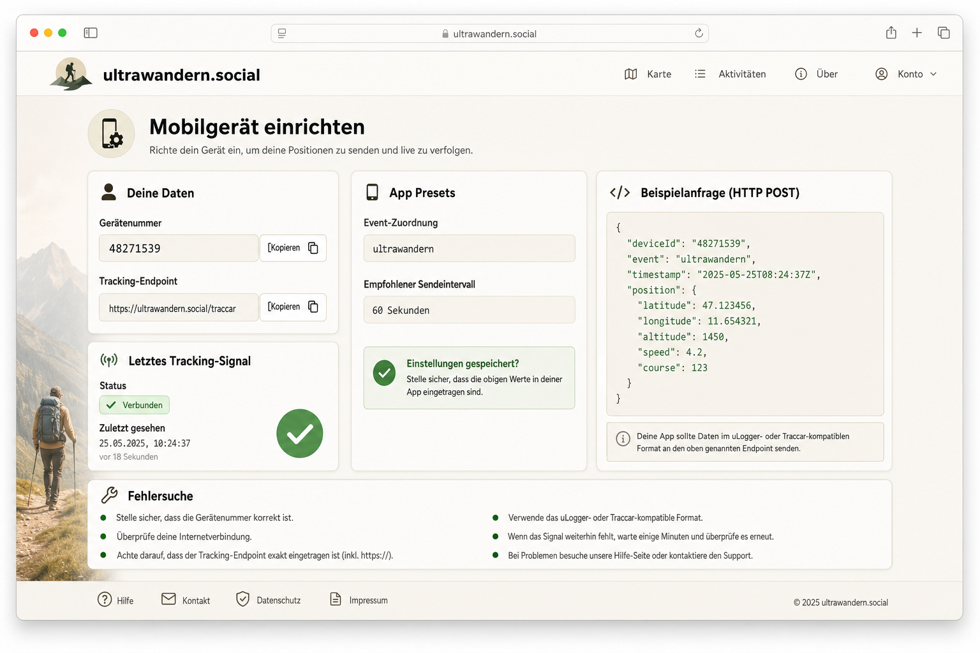Click the document Impressum icon
This screenshot has width=980, height=653.
coord(336,599)
